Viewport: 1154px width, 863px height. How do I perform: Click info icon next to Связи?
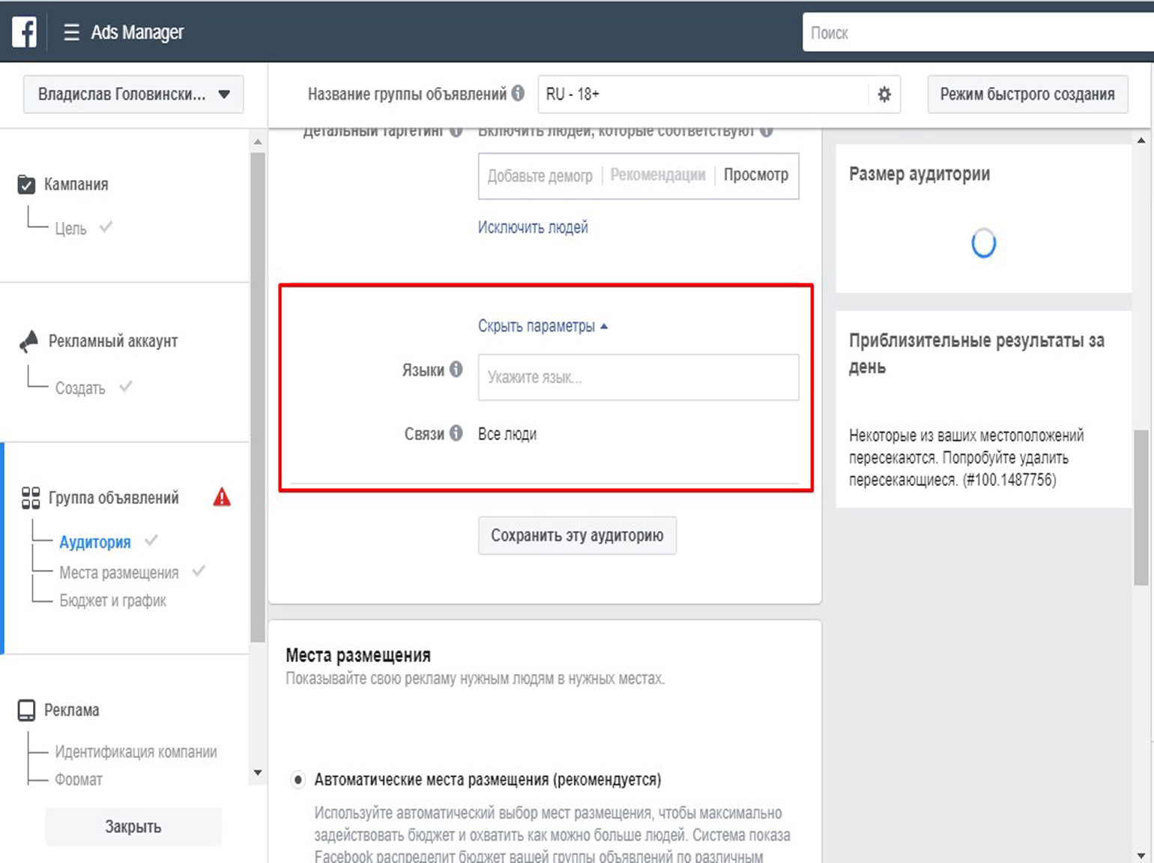click(x=456, y=433)
